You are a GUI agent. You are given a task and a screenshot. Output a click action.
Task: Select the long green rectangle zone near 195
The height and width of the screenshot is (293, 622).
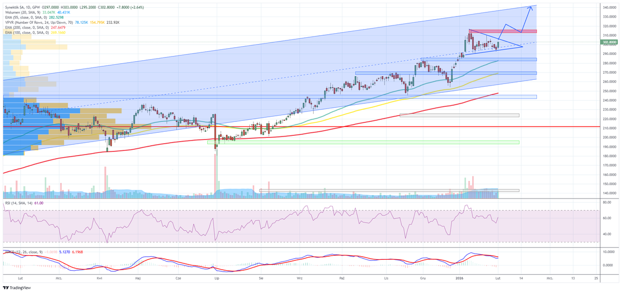coord(363,142)
